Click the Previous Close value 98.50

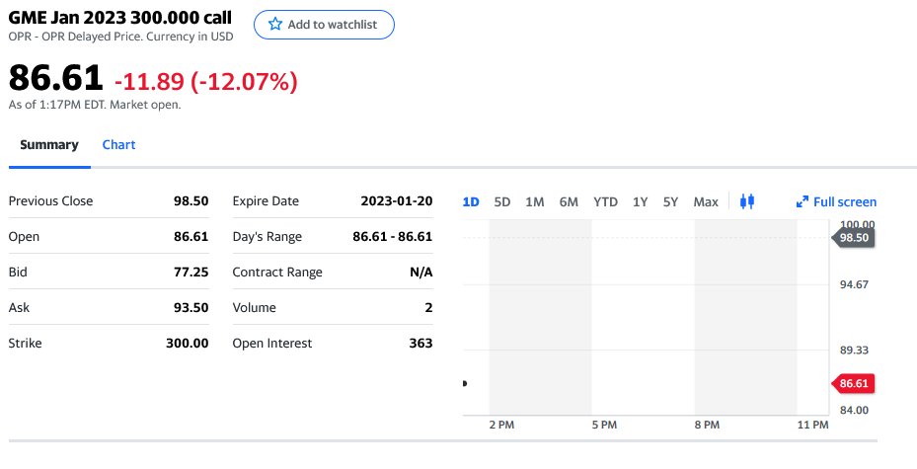click(x=191, y=201)
